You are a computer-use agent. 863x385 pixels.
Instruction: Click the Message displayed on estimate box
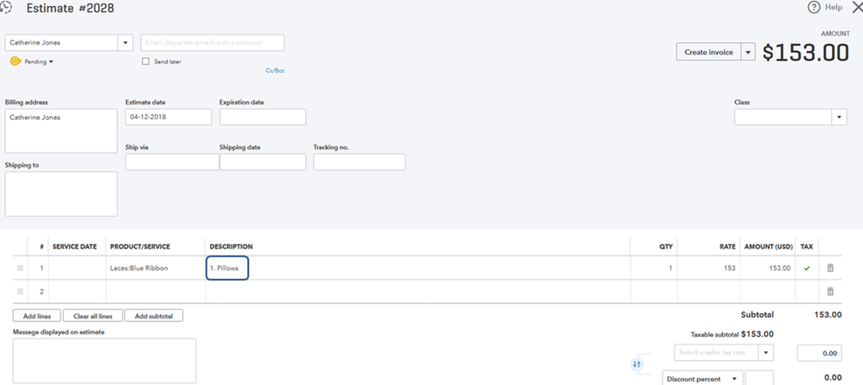(x=104, y=361)
